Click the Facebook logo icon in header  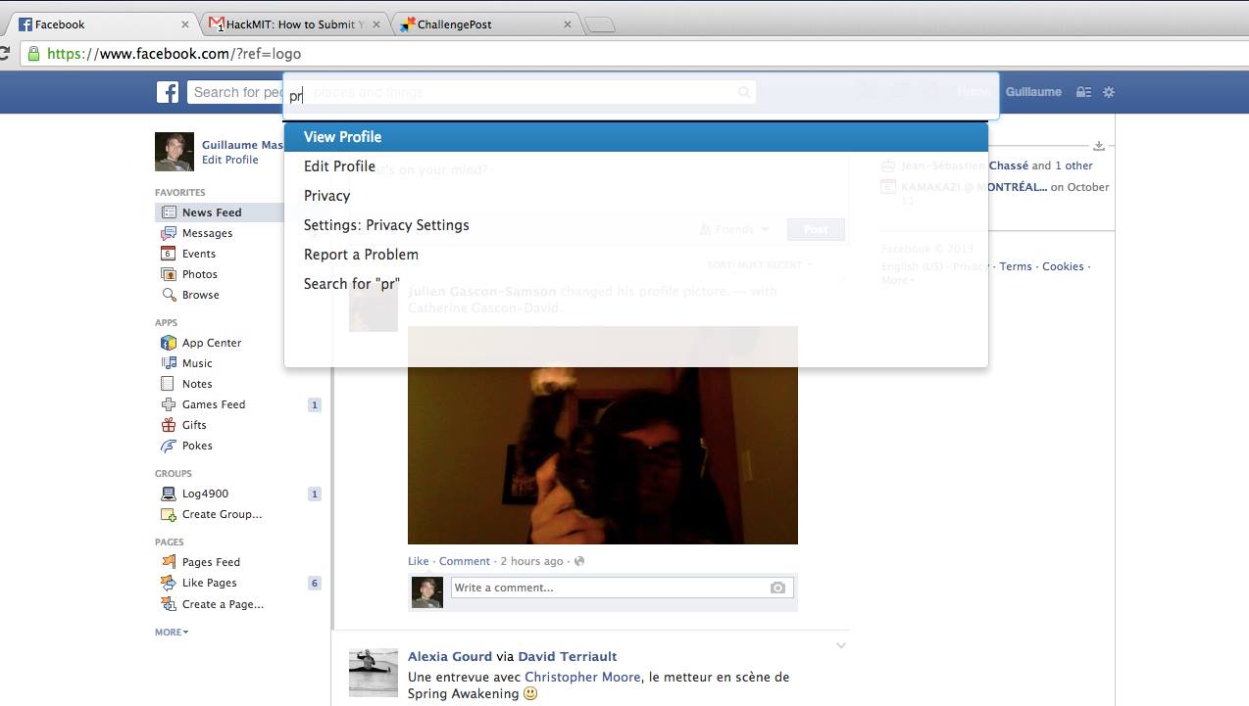(168, 92)
